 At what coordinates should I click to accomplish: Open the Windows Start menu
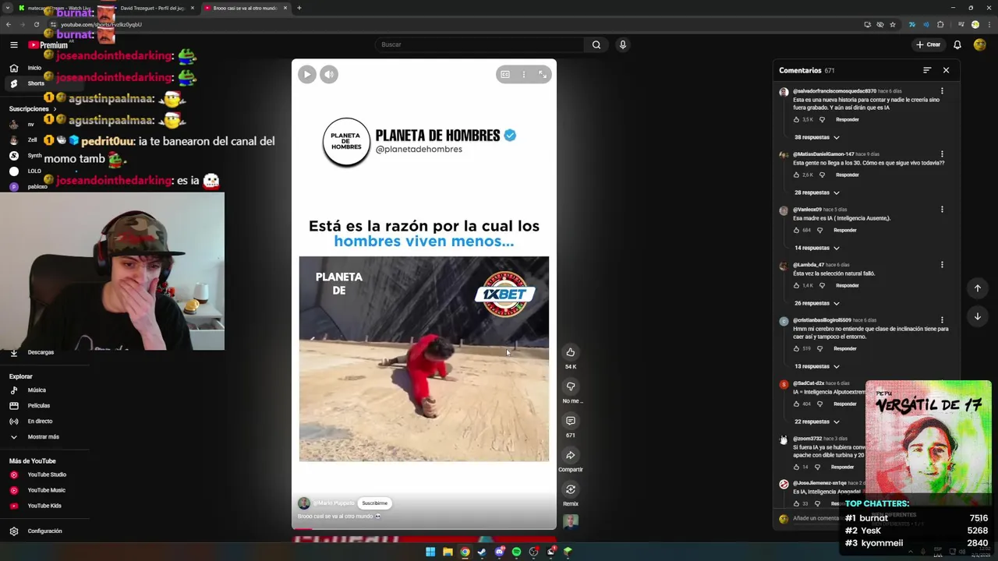(430, 552)
